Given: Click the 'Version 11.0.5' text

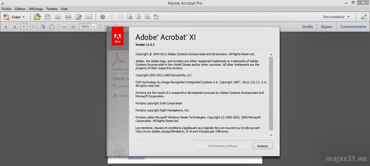Looking at the screenshot, I should 145,45.
